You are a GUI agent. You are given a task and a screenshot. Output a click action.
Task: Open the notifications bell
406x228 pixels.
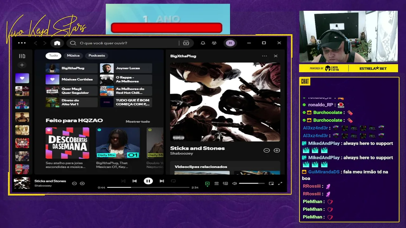coord(203,43)
